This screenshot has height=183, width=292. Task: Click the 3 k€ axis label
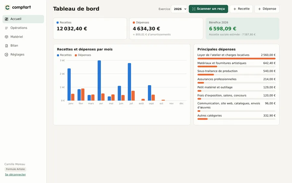(x=62, y=60)
